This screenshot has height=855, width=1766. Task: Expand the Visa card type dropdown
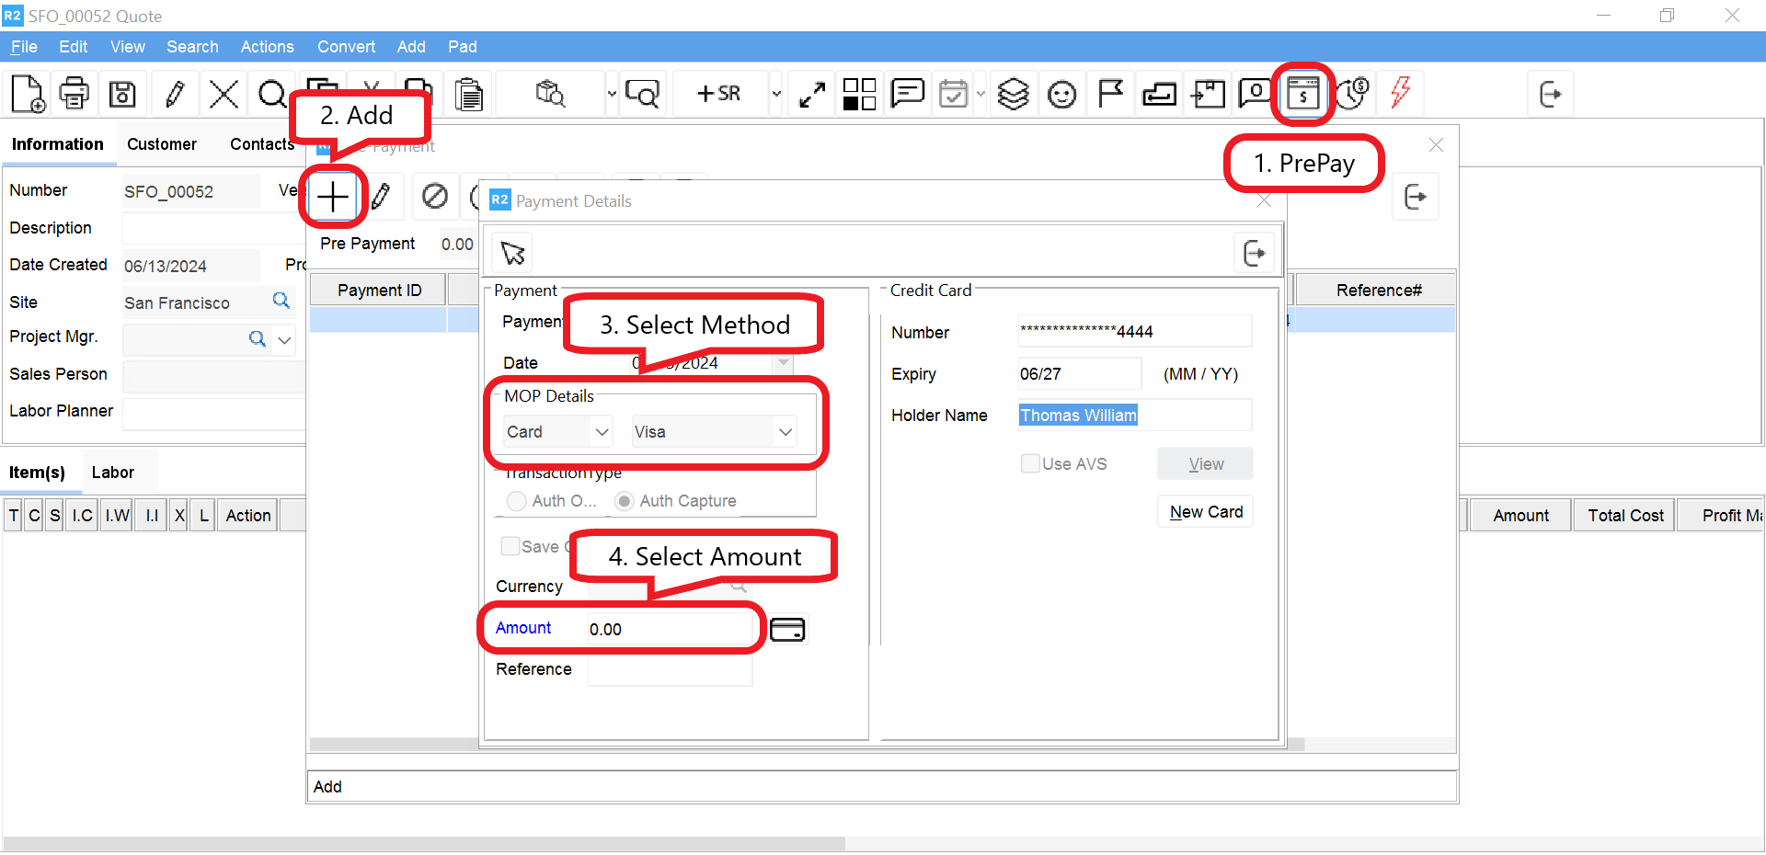pos(713,432)
